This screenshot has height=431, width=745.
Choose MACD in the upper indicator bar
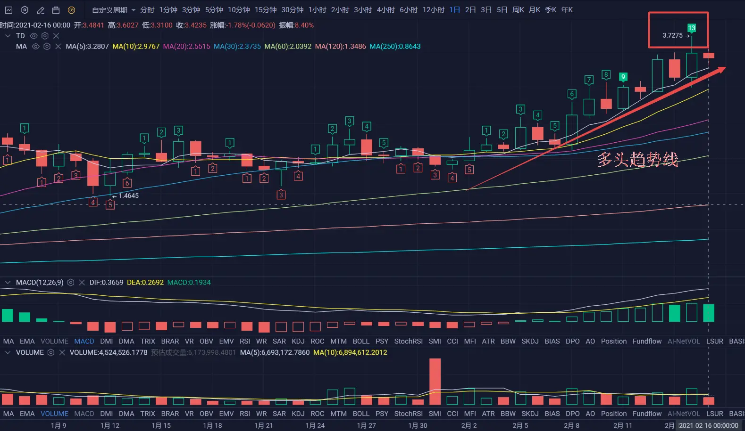[x=84, y=342]
